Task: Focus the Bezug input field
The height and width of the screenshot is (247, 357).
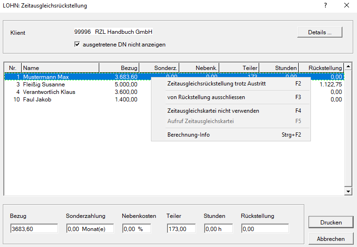Action: click(x=33, y=229)
